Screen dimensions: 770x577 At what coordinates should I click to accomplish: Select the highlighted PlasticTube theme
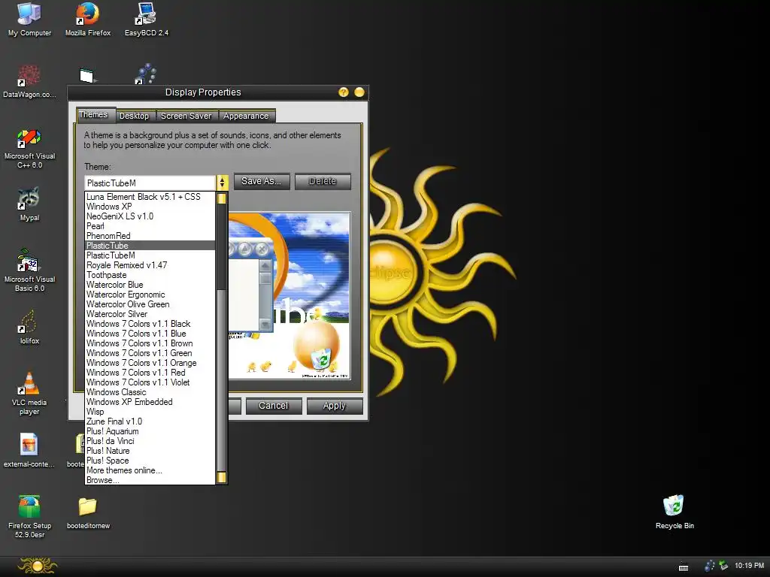click(150, 246)
